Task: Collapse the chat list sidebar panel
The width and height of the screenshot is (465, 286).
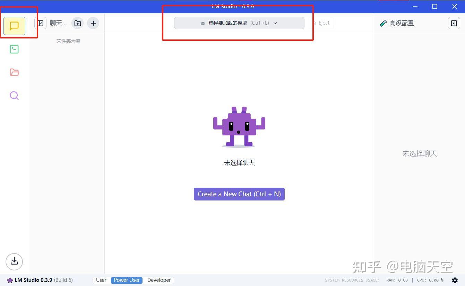Action: [41, 23]
